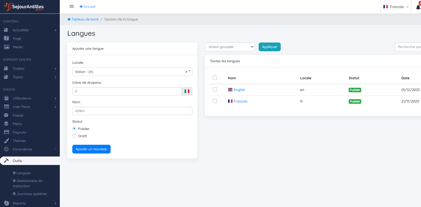Select Outils in sidebar

30,161
